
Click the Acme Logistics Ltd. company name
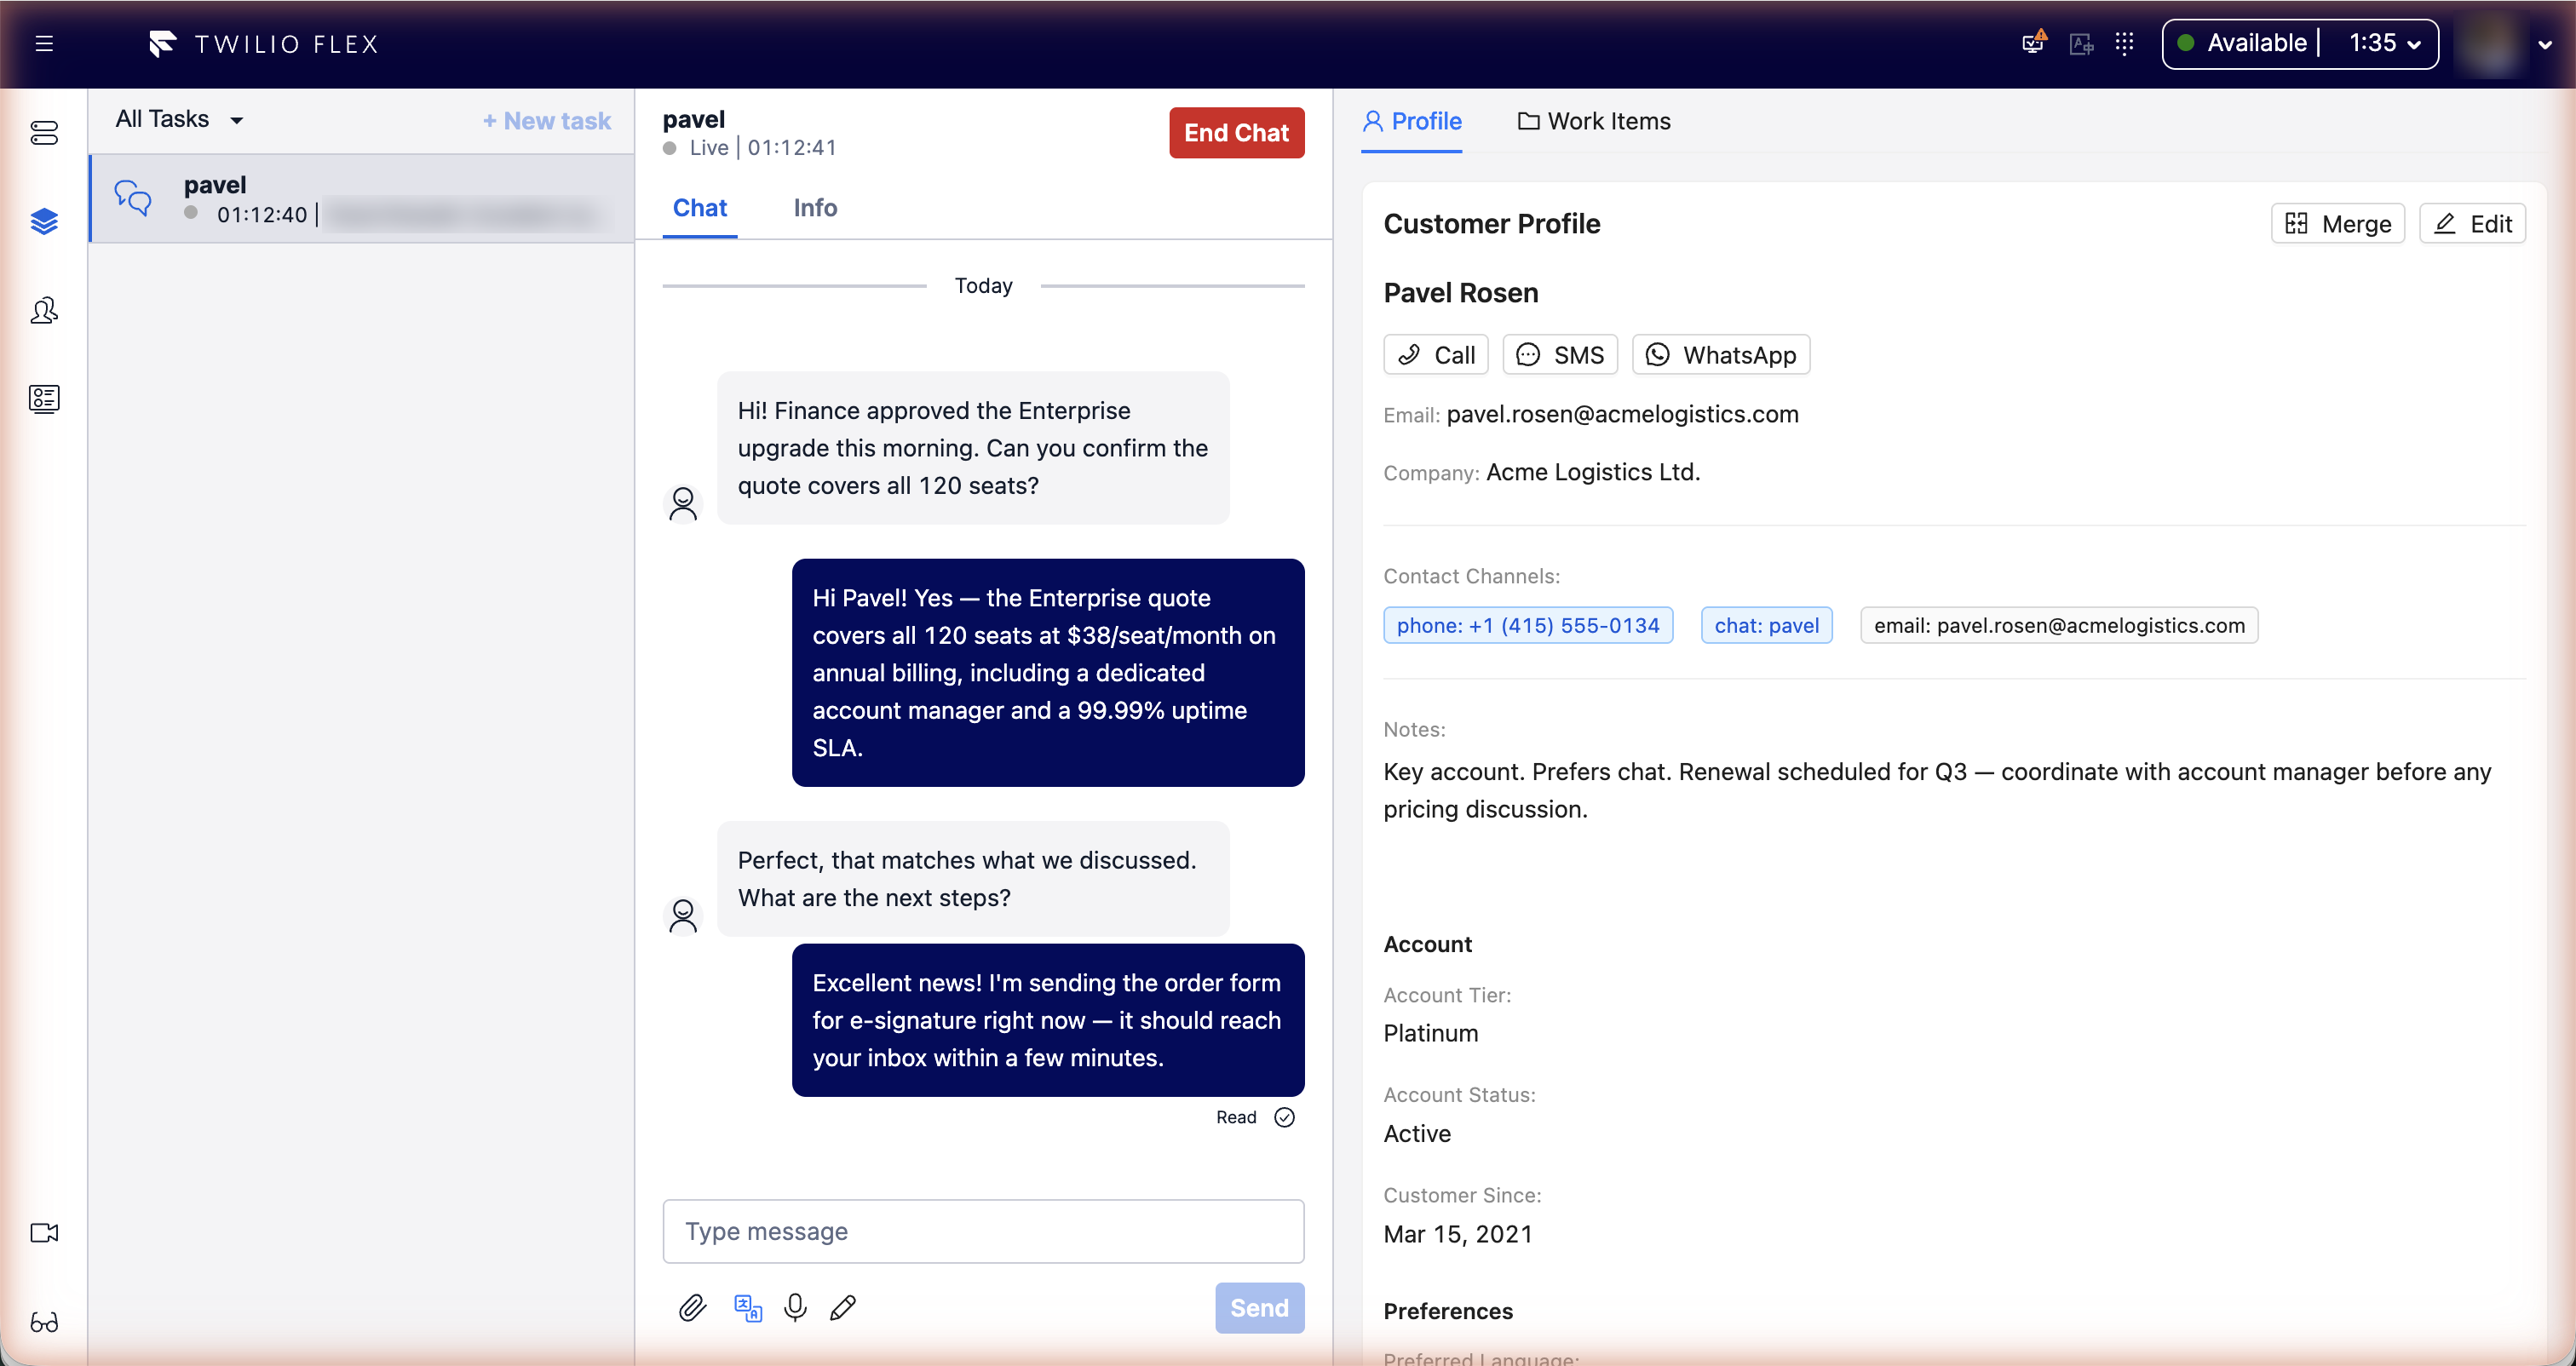coord(1593,472)
